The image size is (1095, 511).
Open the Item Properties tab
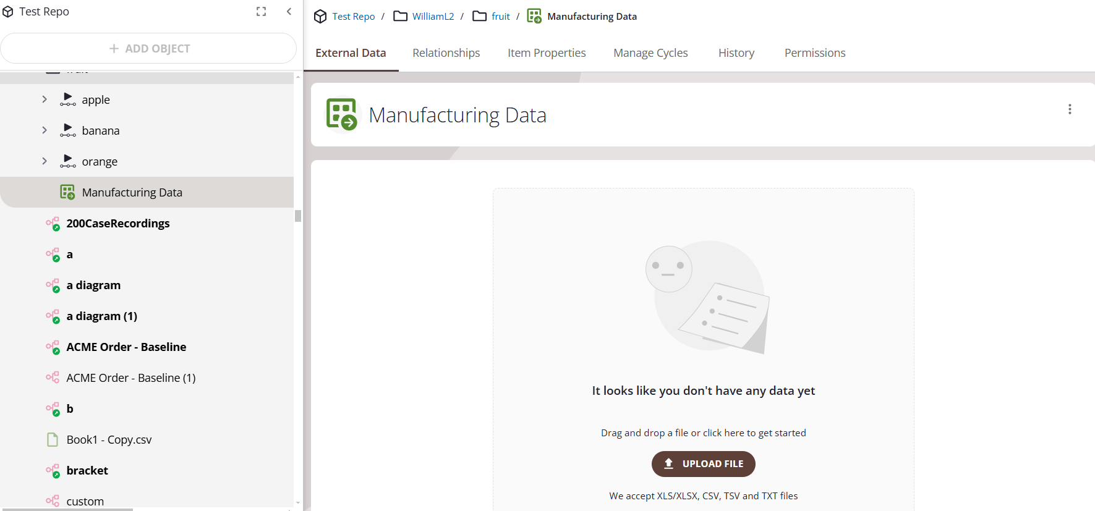click(x=546, y=53)
